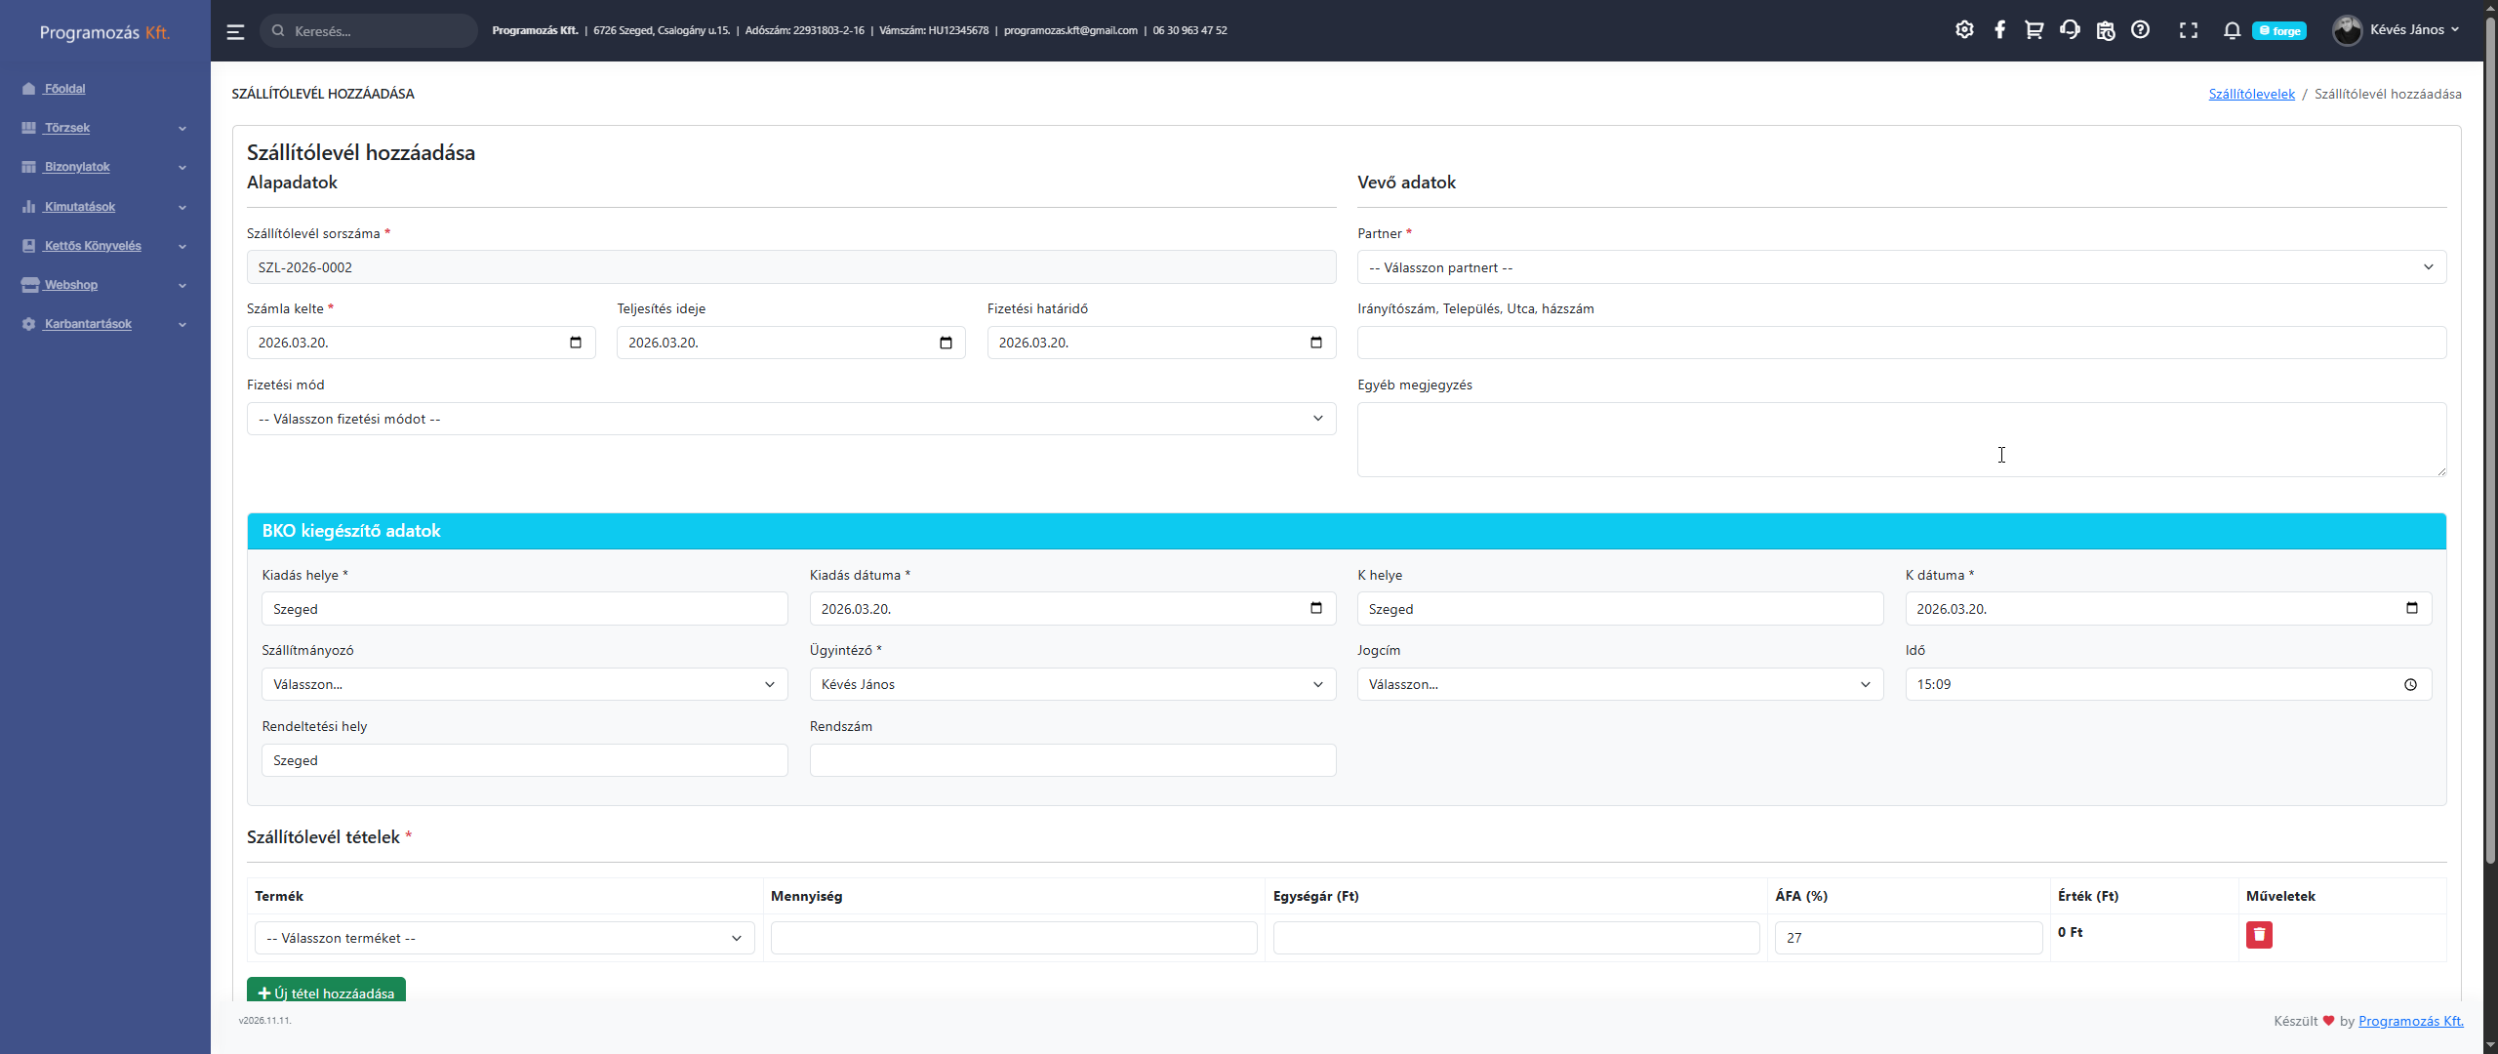
Task: Toggle fullscreen mode icon
Action: point(2189,30)
